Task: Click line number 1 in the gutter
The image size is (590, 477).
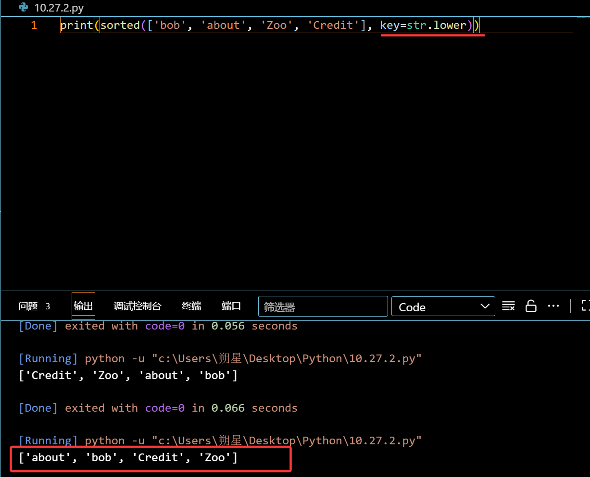Action: (x=34, y=25)
